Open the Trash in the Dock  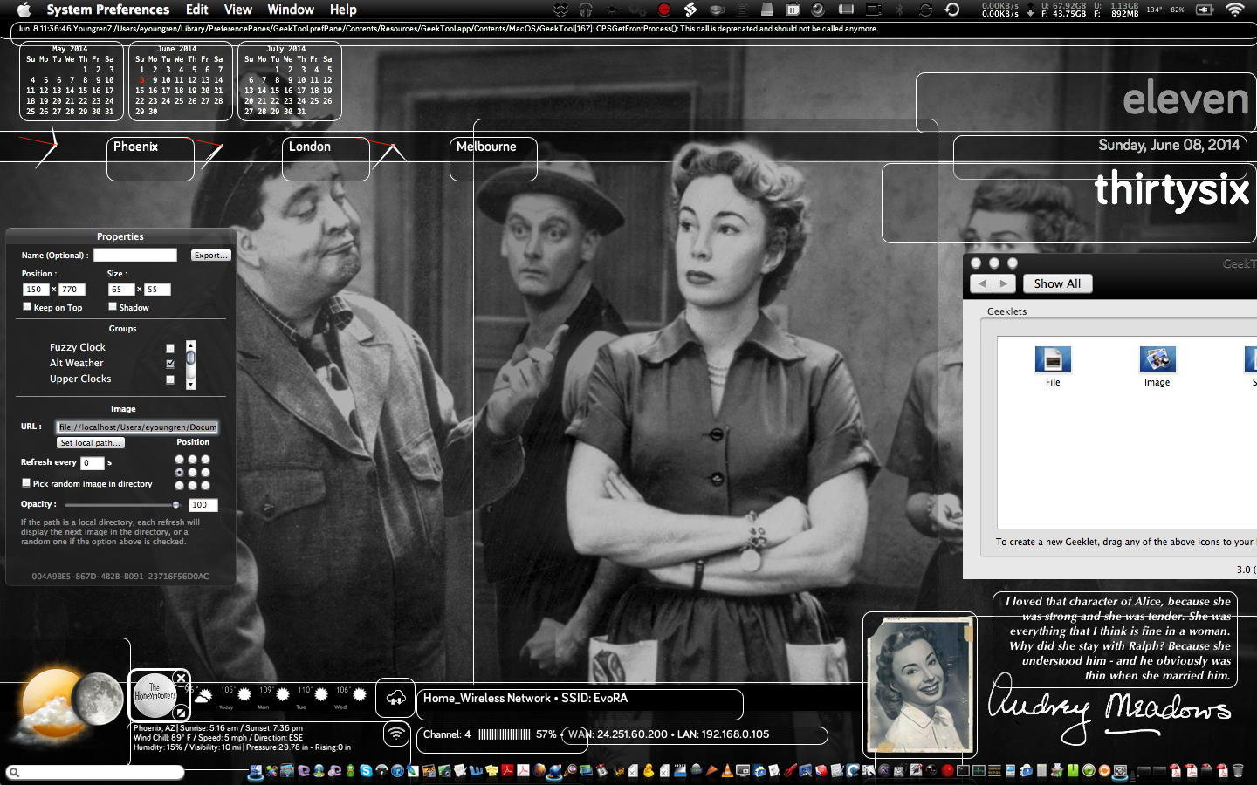click(1238, 771)
